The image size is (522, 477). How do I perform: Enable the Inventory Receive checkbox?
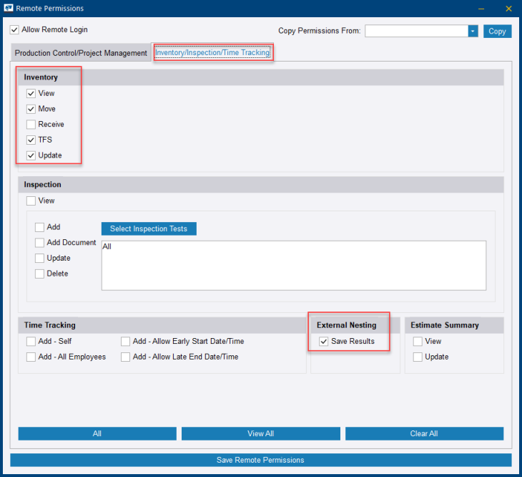[x=31, y=125]
